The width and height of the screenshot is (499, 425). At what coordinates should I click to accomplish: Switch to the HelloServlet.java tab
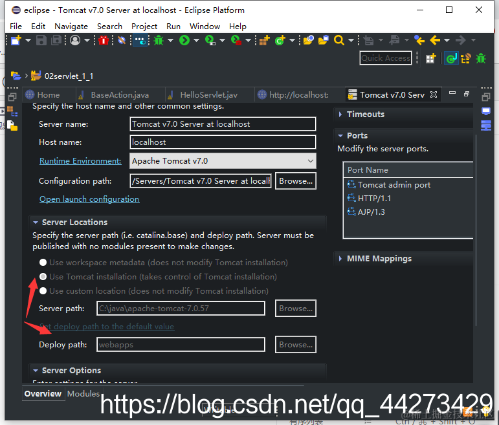208,95
